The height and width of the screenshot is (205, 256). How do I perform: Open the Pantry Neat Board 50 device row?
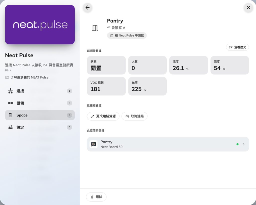click(168, 144)
